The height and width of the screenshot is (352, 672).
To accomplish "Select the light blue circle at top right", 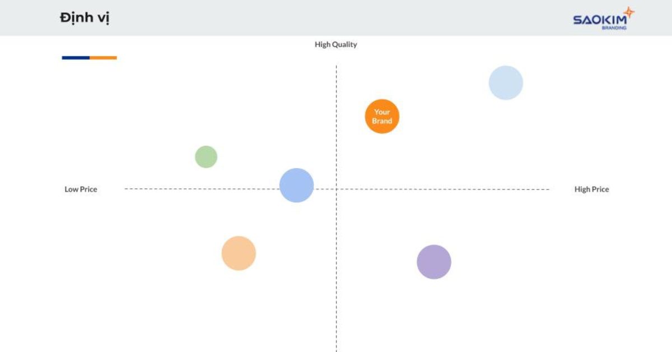I will coord(506,83).
